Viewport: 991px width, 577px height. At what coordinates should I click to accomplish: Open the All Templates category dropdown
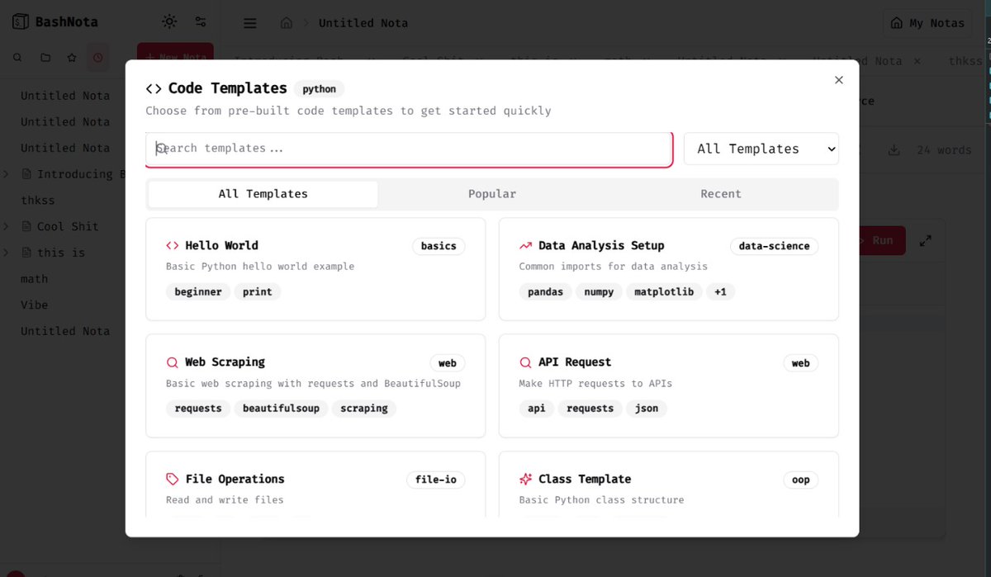[x=761, y=149]
